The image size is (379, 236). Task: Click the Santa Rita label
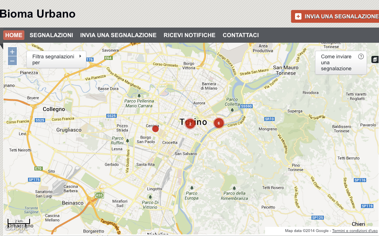click(145, 165)
